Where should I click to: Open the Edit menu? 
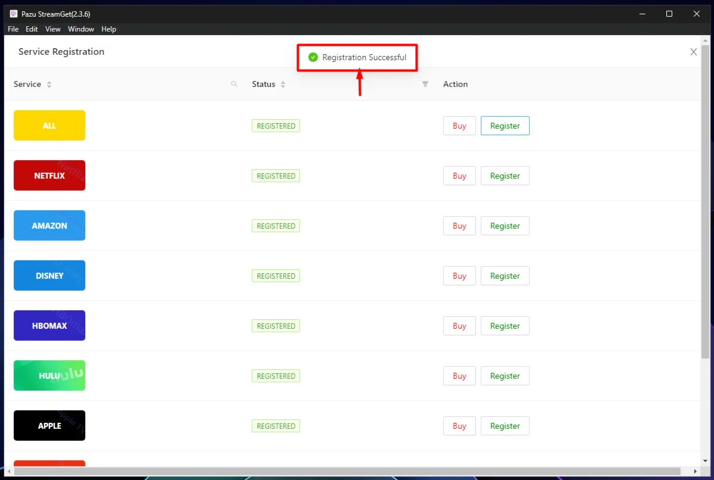tap(32, 29)
